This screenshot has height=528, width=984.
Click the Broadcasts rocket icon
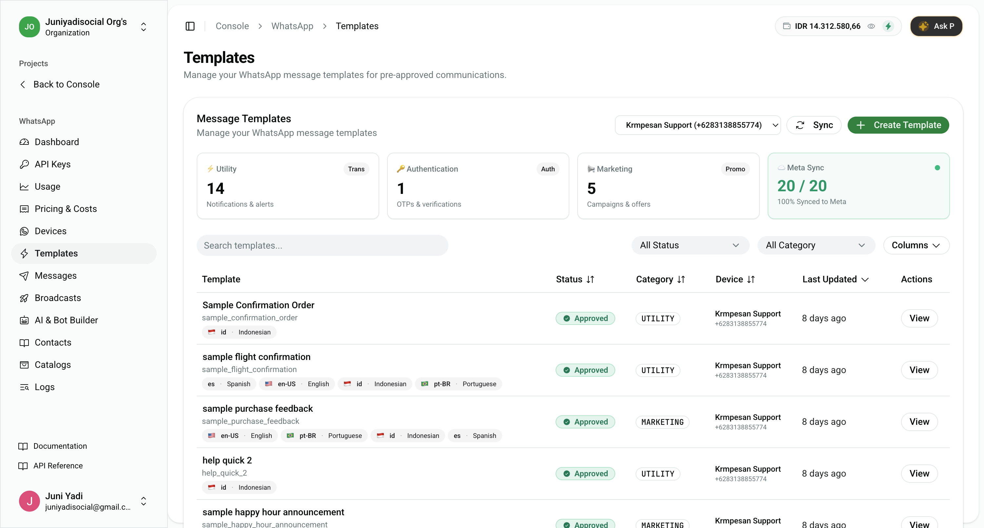coord(24,298)
